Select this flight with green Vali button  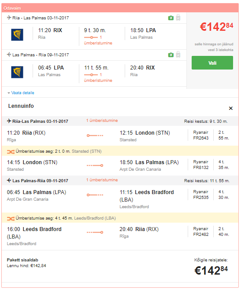(x=212, y=63)
